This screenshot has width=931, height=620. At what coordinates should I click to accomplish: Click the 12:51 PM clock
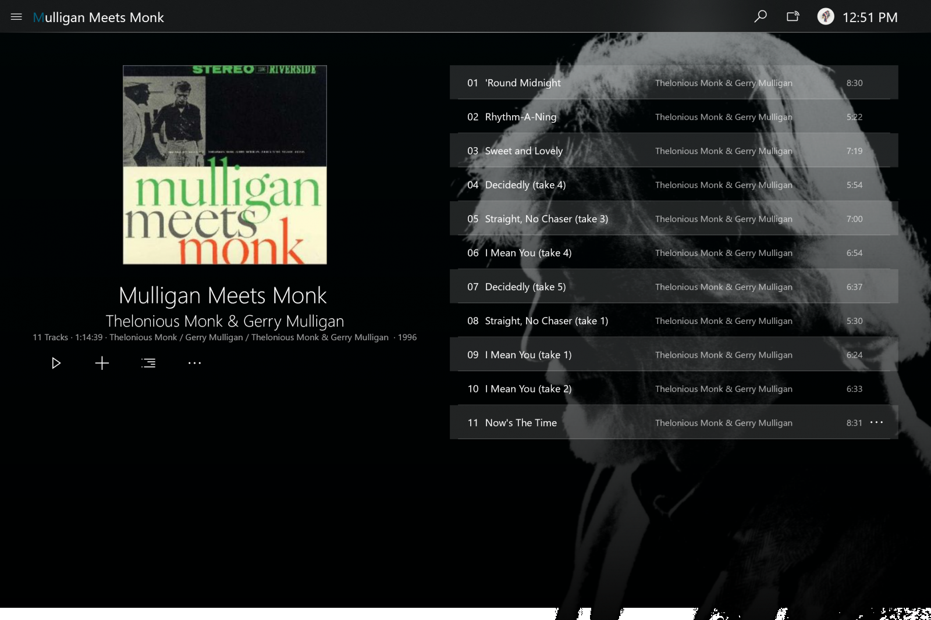870,17
